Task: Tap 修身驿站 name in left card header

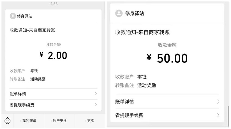Action: (x=25, y=16)
